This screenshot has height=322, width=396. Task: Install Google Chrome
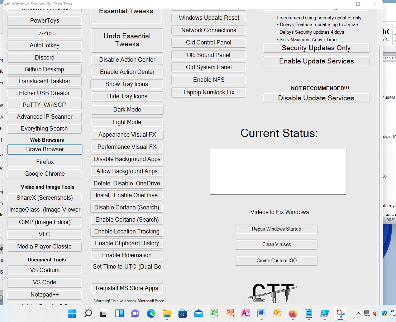tap(44, 174)
